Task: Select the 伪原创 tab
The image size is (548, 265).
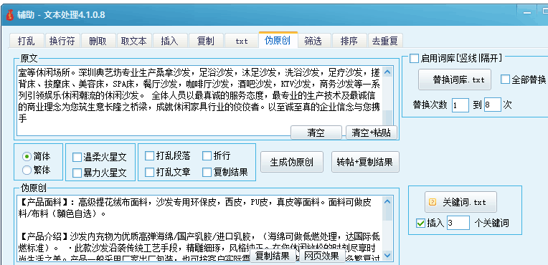Action: point(278,40)
